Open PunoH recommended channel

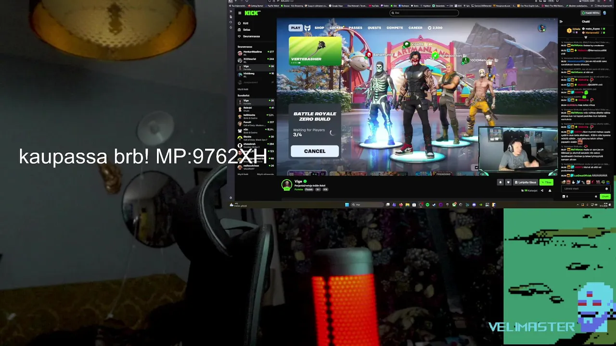pyautogui.click(x=256, y=123)
